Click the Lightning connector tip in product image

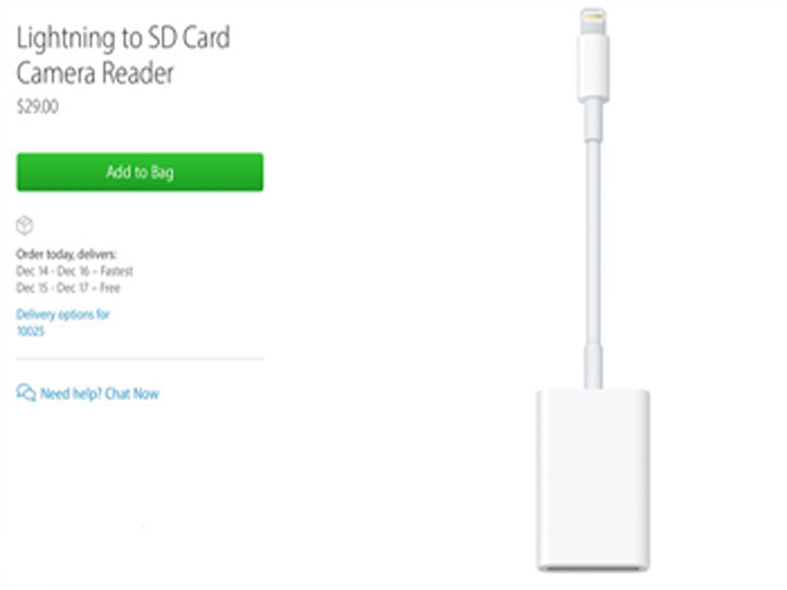point(593,22)
